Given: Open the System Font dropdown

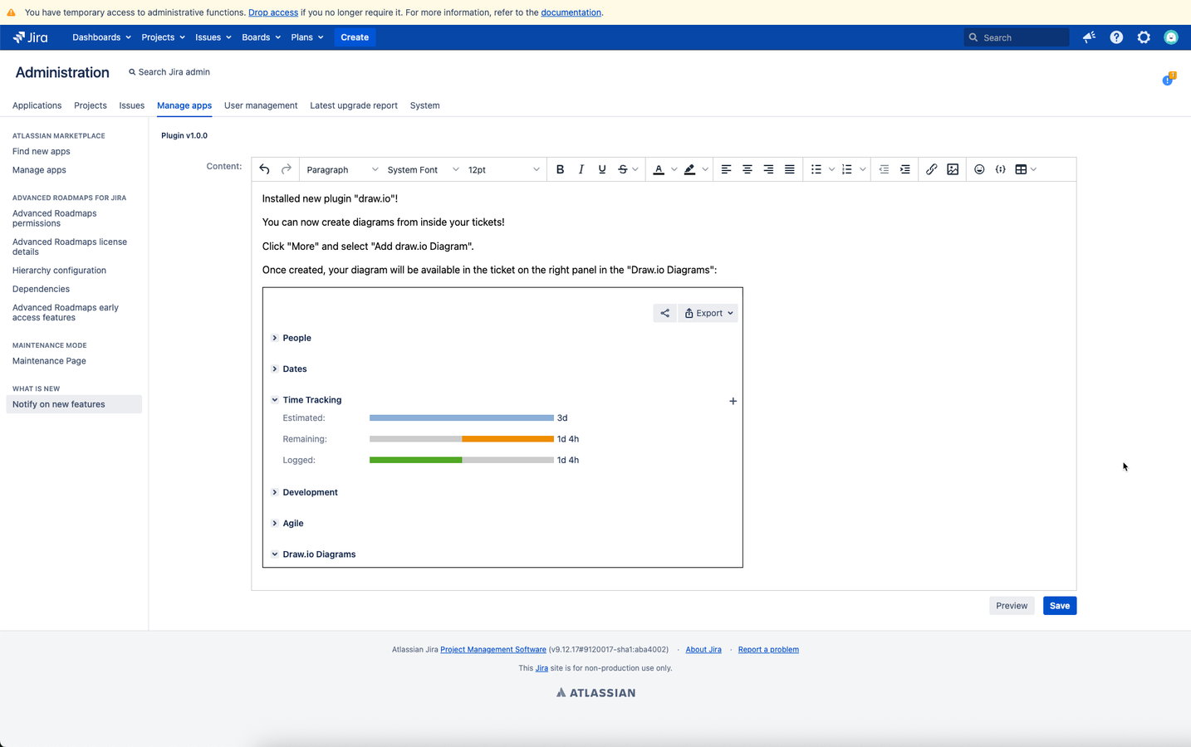Looking at the screenshot, I should click(x=422, y=169).
